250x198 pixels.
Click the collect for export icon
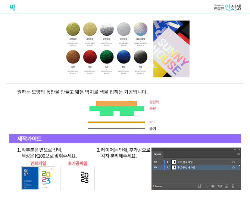pyautogui.click(x=199, y=186)
